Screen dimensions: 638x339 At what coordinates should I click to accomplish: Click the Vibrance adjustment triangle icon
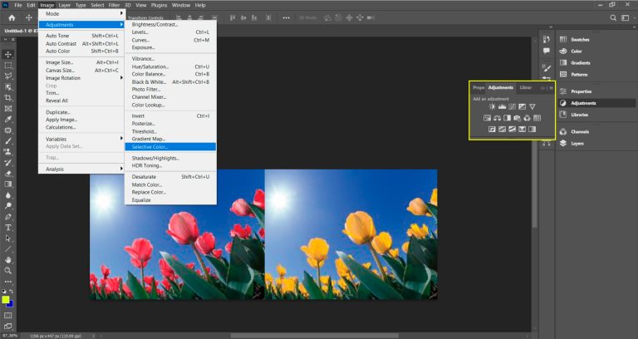532,106
